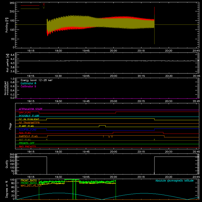Click the PARTICLE_FLAG label

[x=28, y=136]
